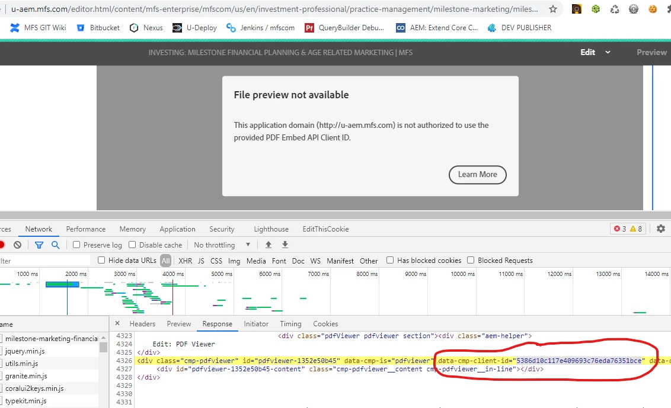Select milestone-marketing-financial request row

click(x=49, y=339)
